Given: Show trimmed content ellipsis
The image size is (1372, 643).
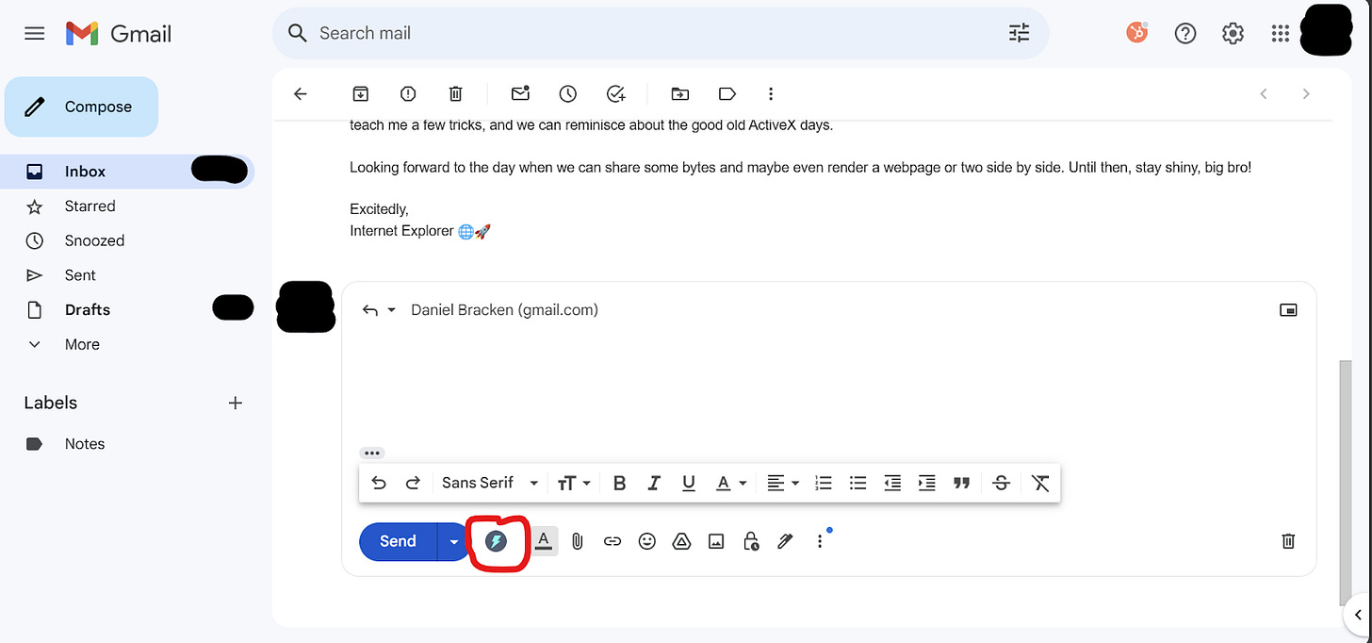Looking at the screenshot, I should 372,453.
